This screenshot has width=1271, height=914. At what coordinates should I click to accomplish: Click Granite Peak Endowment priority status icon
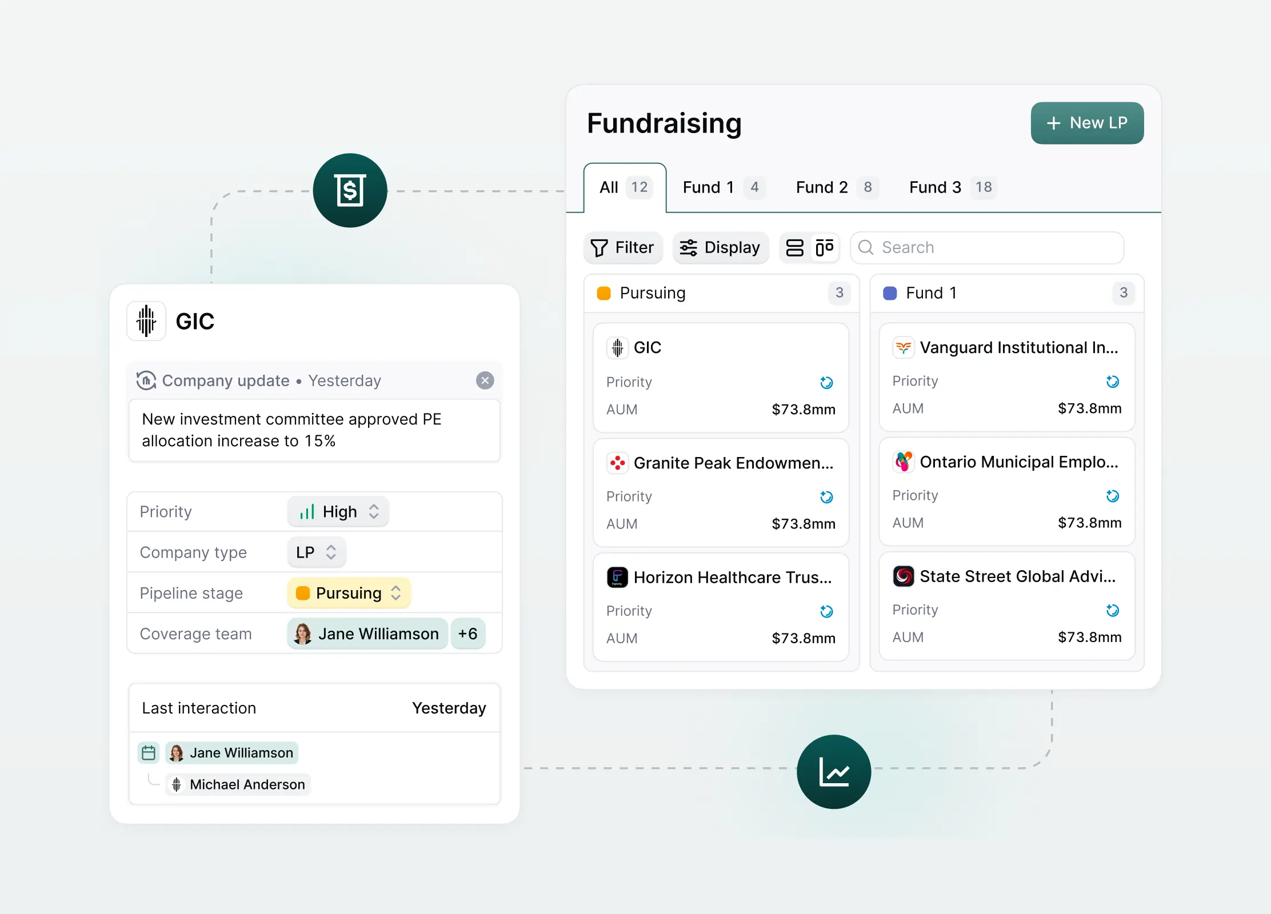pos(826,497)
